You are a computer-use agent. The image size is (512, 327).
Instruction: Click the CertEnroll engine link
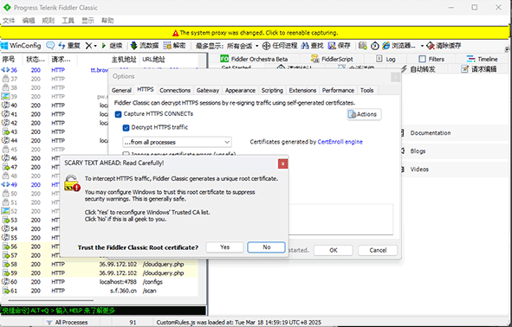[340, 142]
